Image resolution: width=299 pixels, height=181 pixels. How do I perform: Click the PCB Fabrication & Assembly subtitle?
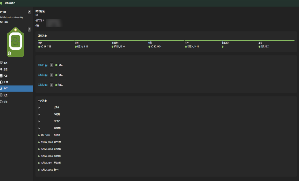point(11,17)
